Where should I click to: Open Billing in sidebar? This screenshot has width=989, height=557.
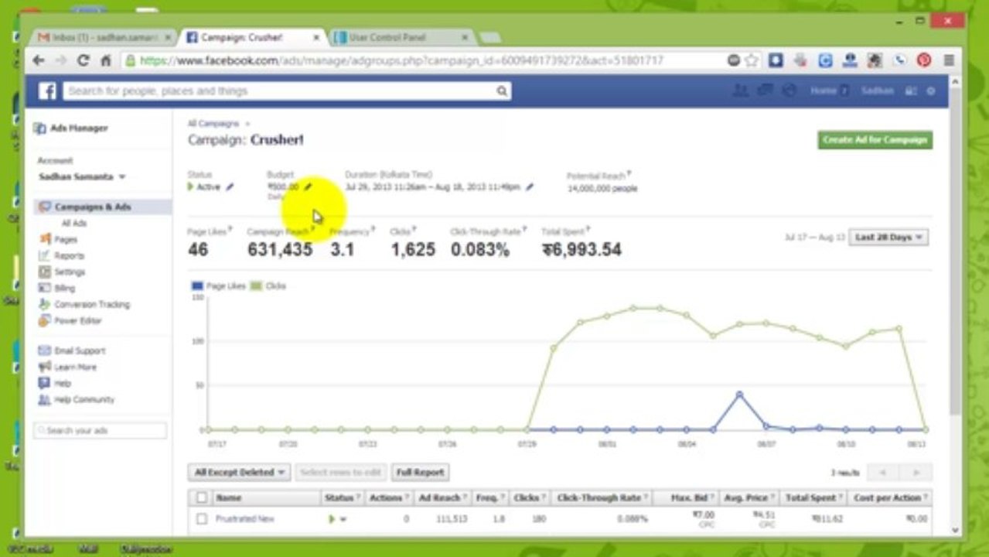point(65,289)
